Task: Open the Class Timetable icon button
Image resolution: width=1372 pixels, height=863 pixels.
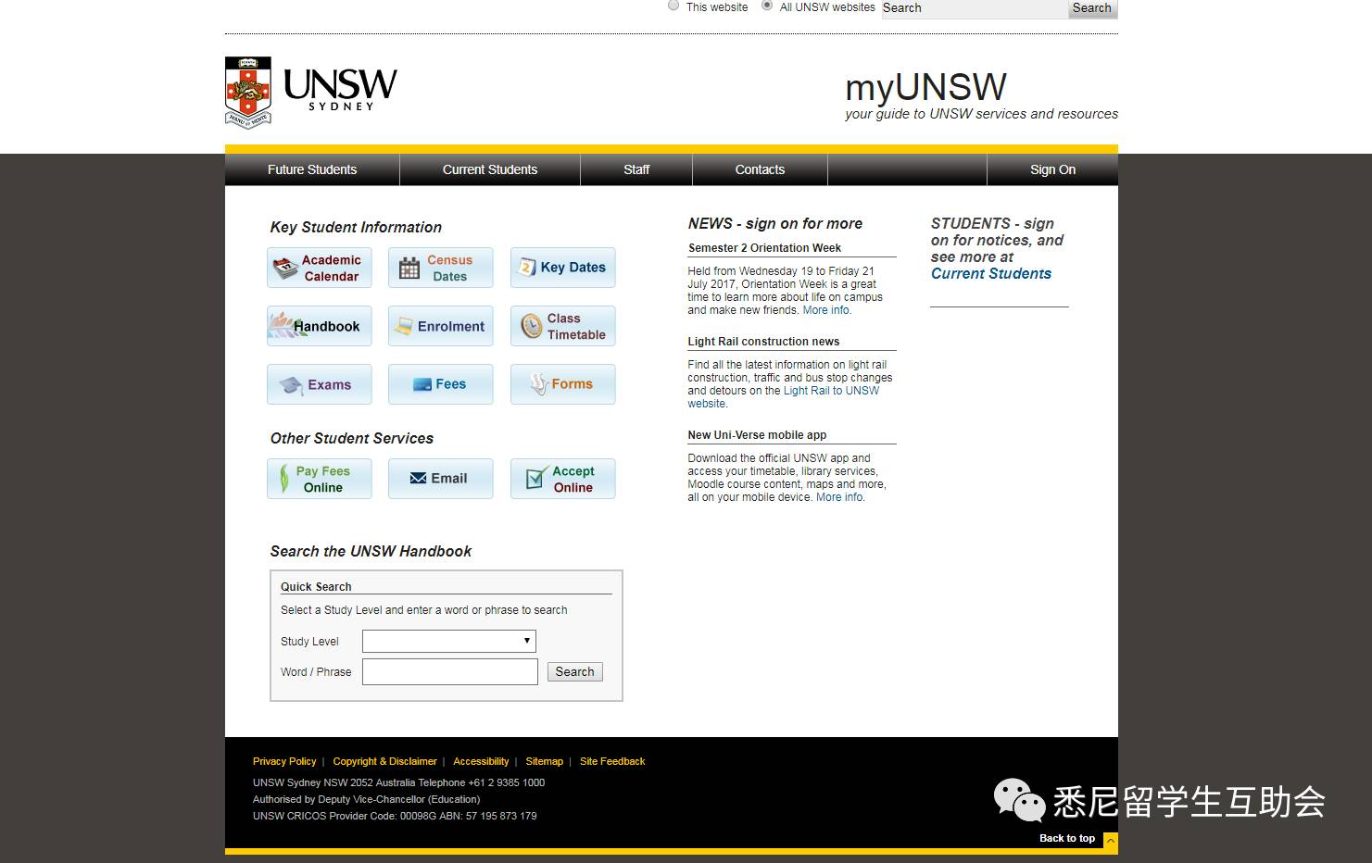Action: 563,326
